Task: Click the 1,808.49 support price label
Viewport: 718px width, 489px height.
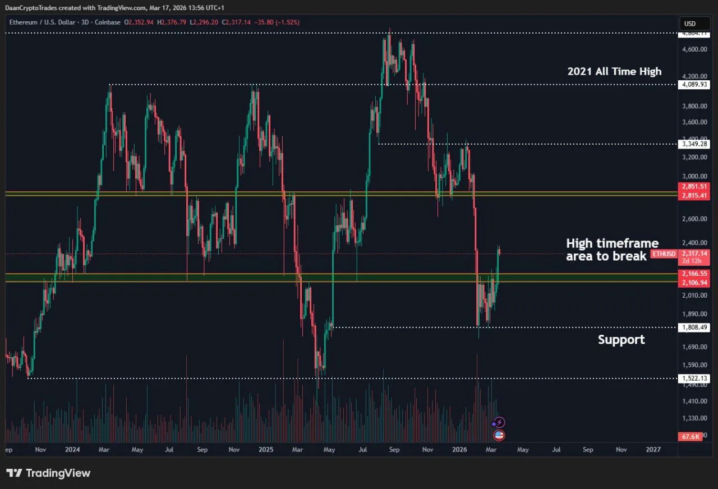Action: (694, 327)
